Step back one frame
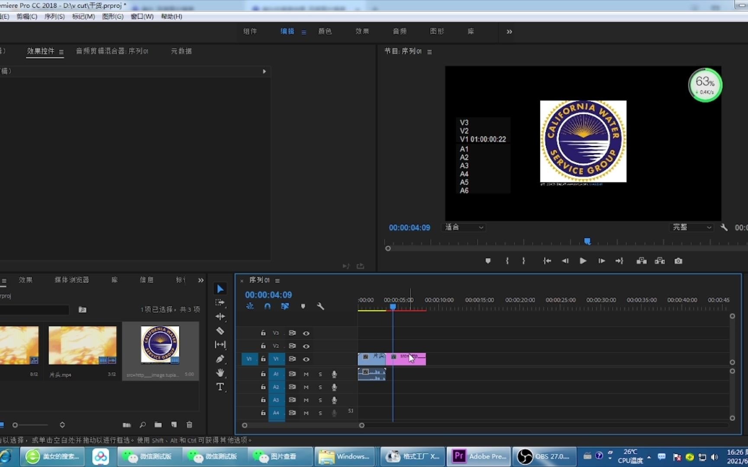Screen dimensions: 748x467 pos(565,261)
